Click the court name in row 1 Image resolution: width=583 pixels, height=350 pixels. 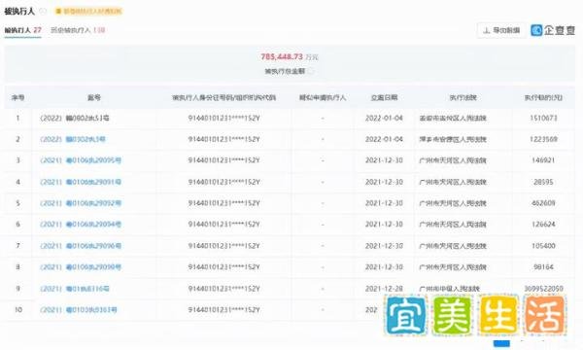coord(453,119)
